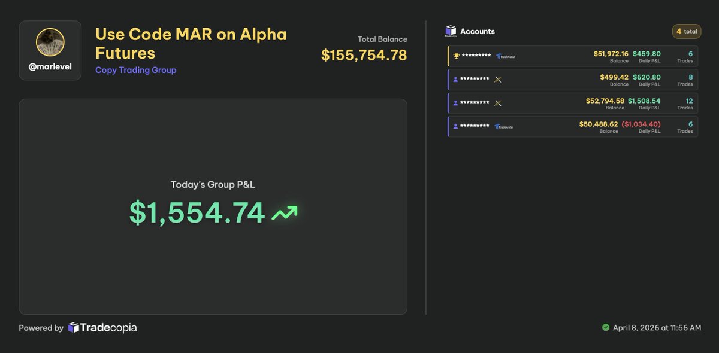Click the user icon on the $499.42 account
Image resolution: width=719 pixels, height=353 pixels.
(x=455, y=80)
